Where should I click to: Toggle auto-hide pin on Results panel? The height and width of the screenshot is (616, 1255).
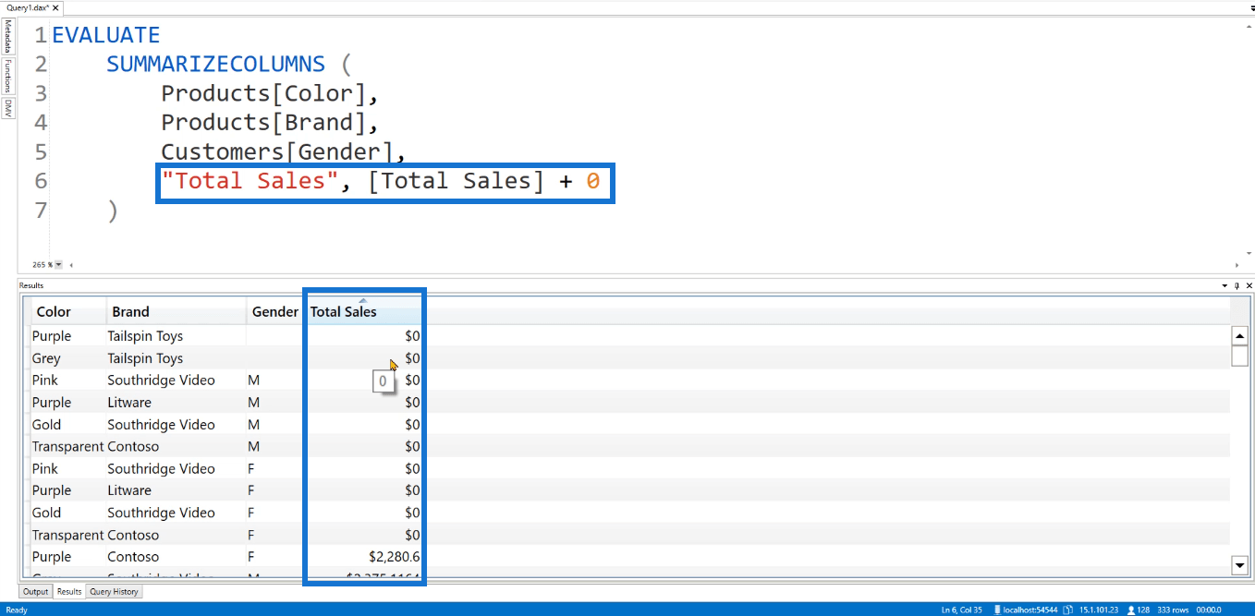point(1237,286)
